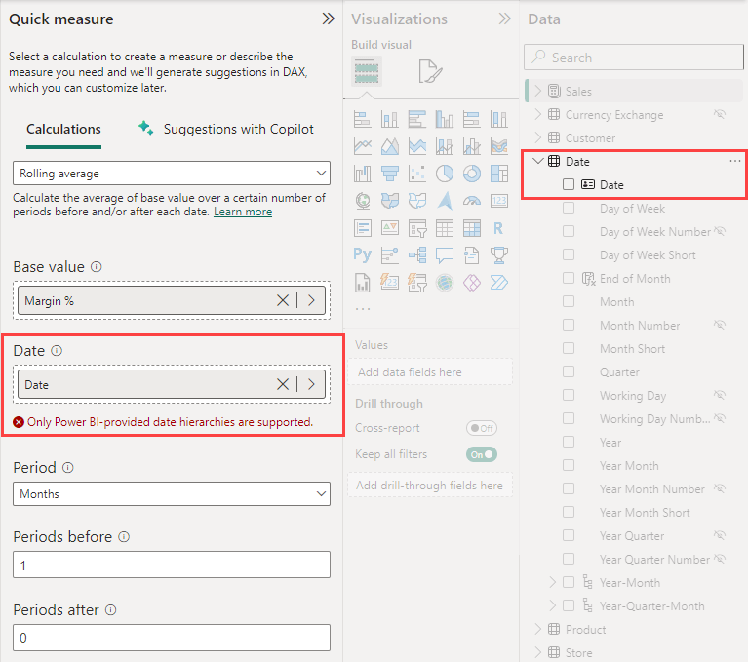This screenshot has width=748, height=662.
Task: Select the Build visual icon
Action: click(x=367, y=71)
